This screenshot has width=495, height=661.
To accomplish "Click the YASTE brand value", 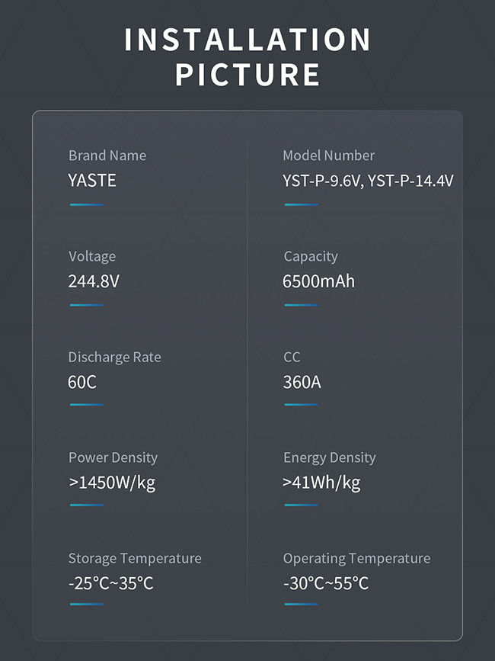I will (x=91, y=181).
